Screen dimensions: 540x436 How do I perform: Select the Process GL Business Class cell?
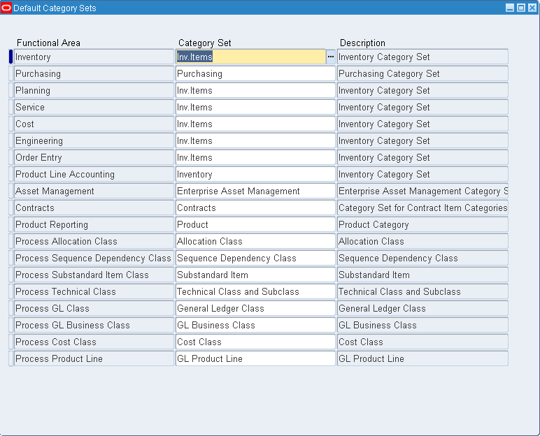(94, 325)
